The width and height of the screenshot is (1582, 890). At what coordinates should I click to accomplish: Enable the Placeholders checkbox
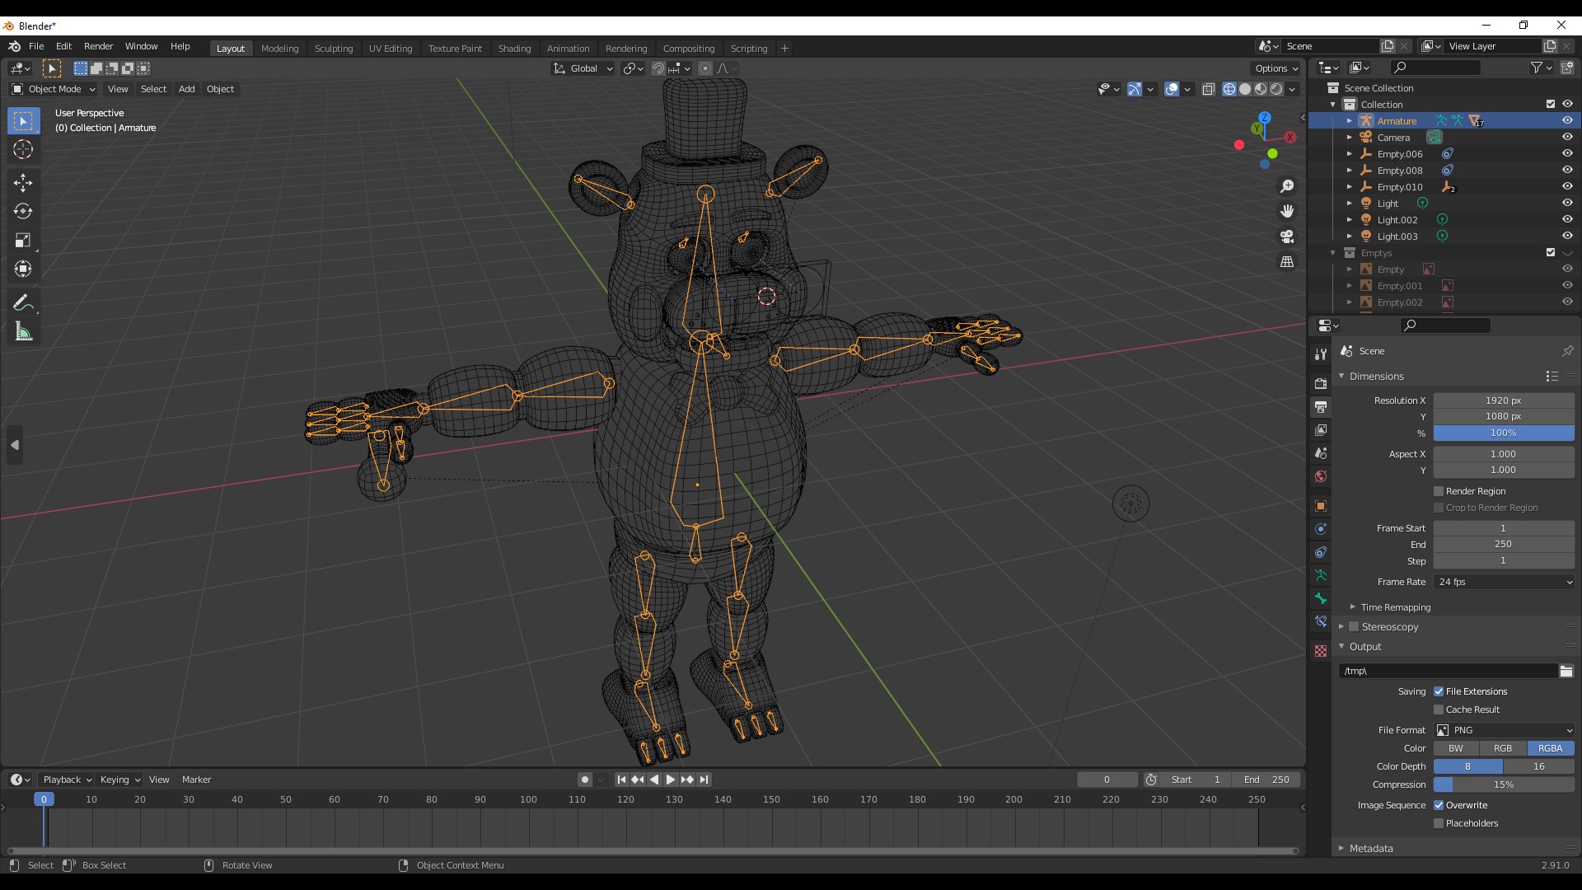click(x=1439, y=823)
